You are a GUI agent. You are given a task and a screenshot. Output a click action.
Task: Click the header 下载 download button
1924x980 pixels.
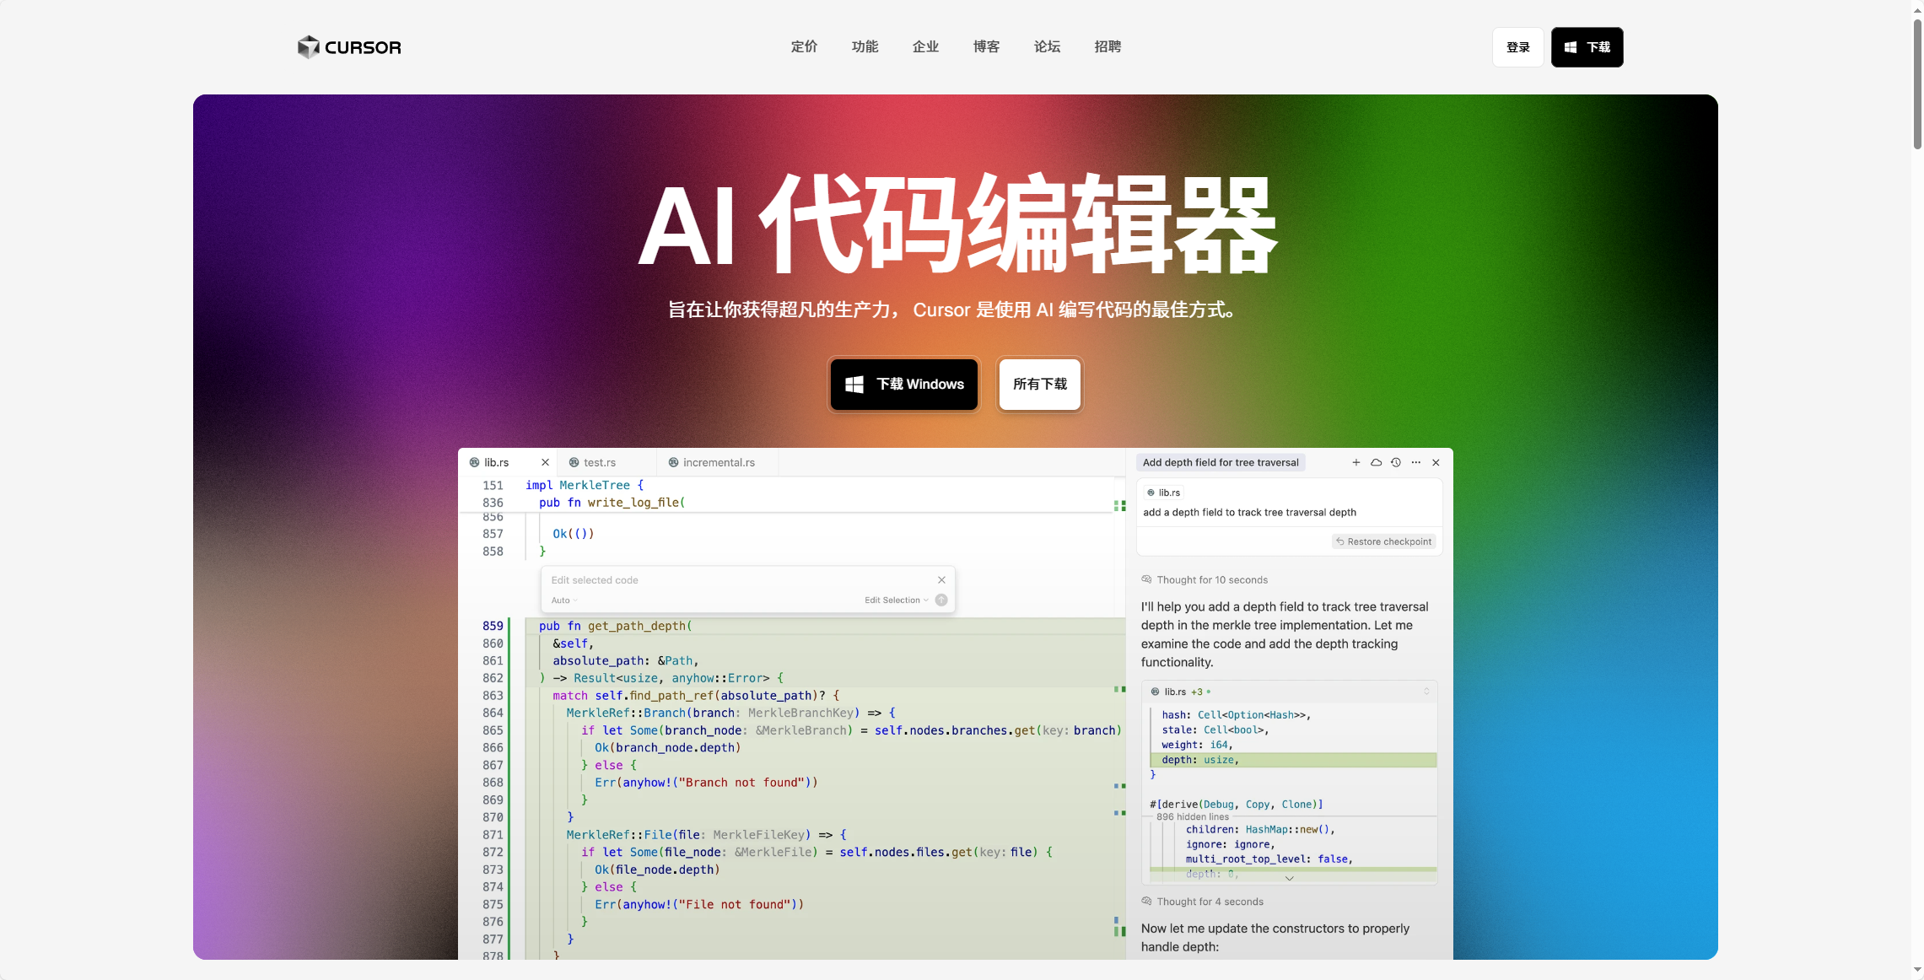[x=1587, y=47]
